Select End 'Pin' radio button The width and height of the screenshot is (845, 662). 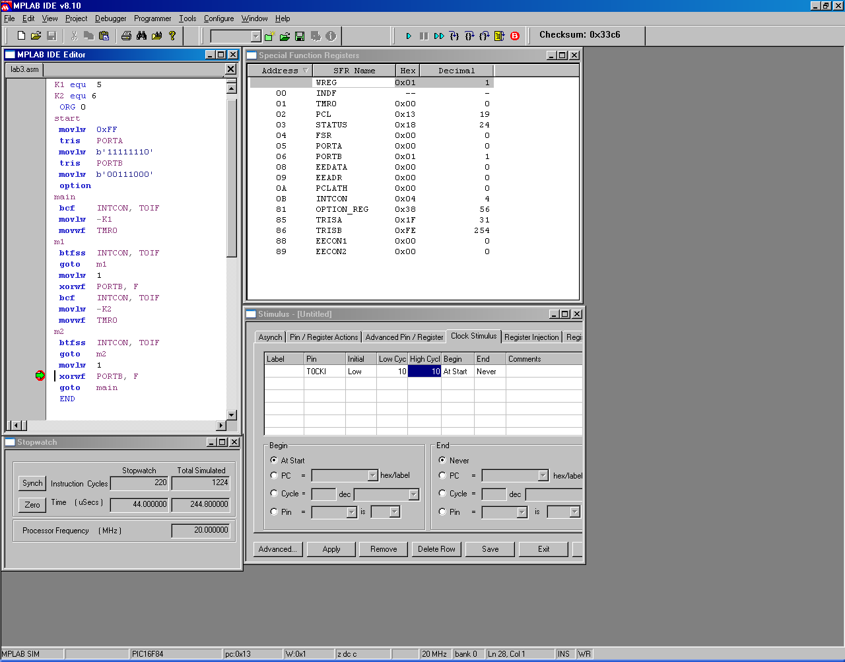tap(442, 512)
